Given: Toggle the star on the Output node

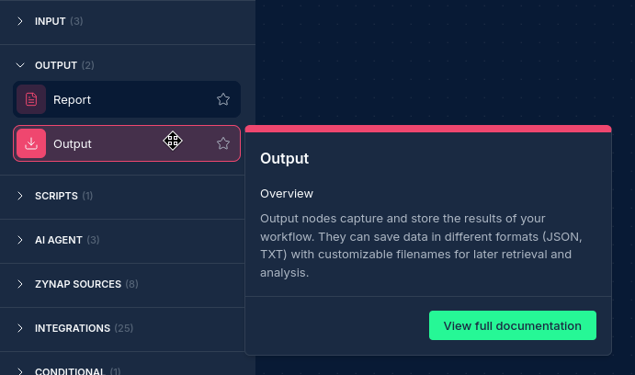Looking at the screenshot, I should 223,143.
